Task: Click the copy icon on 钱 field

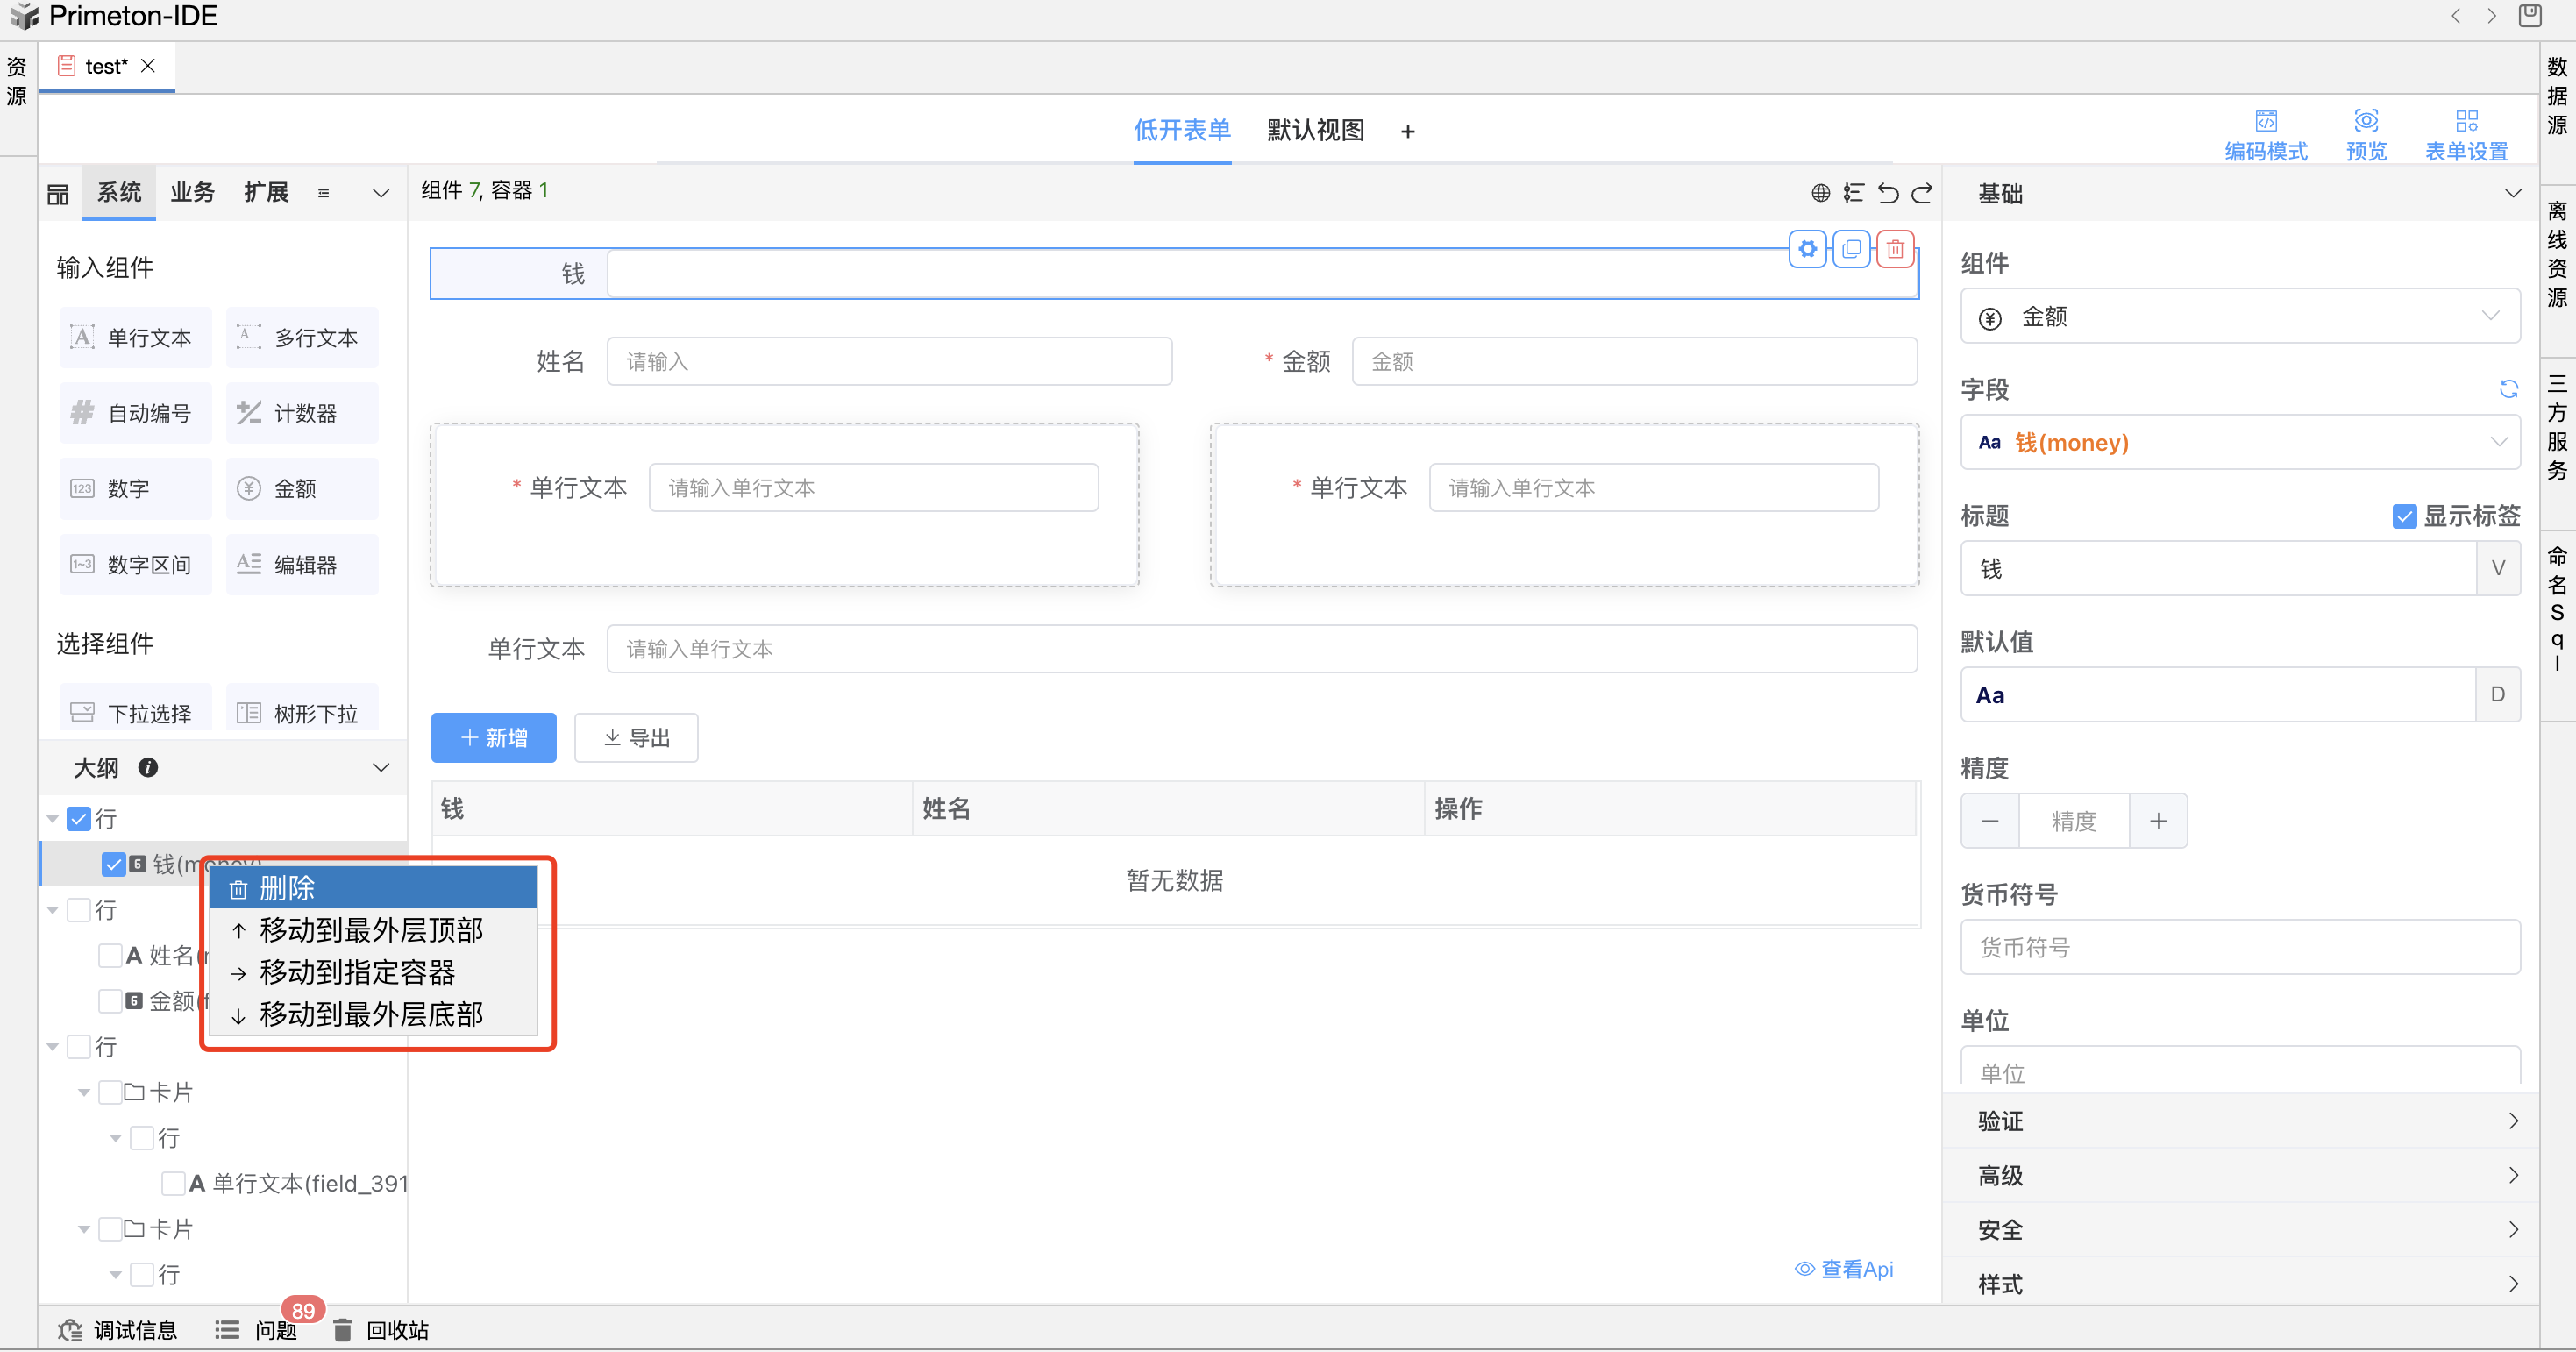Action: tap(1851, 249)
